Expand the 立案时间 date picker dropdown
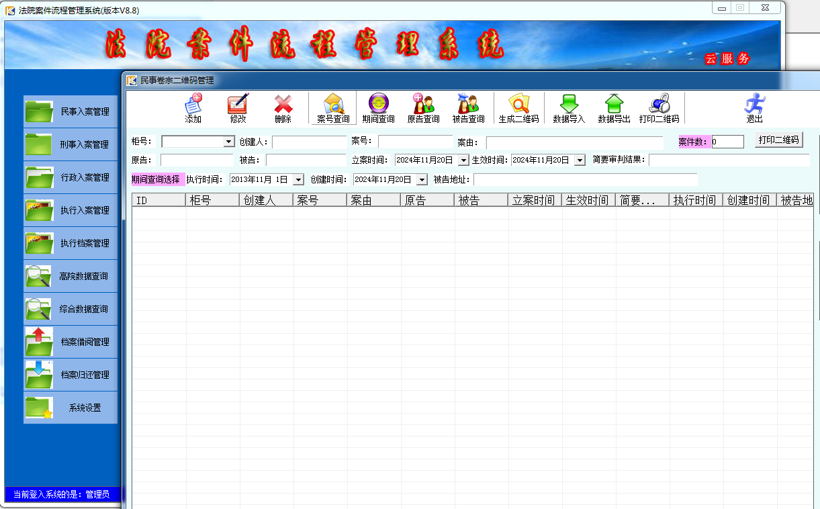The height and width of the screenshot is (509, 820). [x=463, y=160]
